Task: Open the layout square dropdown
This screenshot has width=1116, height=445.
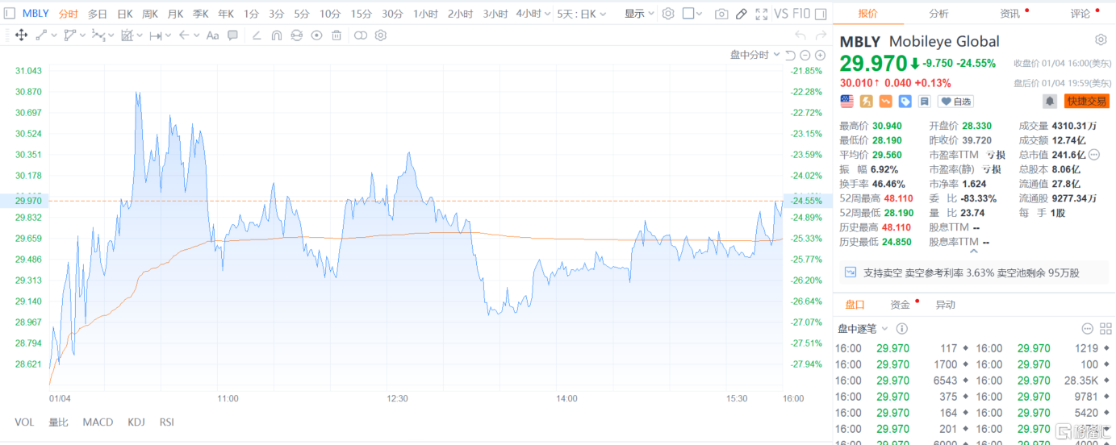Action: click(x=693, y=14)
